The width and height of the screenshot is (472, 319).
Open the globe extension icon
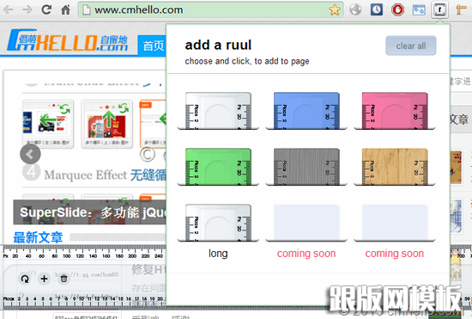coord(355,9)
